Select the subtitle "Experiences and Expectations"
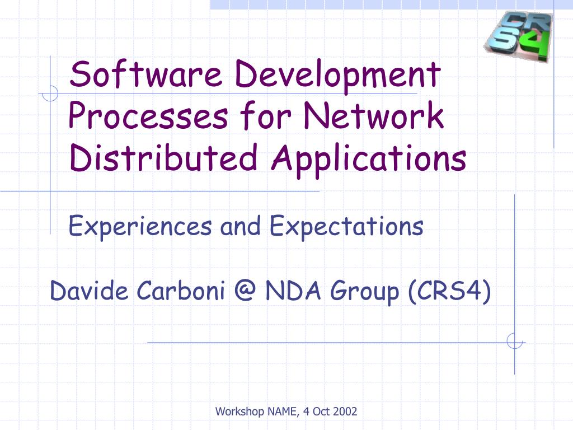Viewport: 573px width, 430px height. 246,227
